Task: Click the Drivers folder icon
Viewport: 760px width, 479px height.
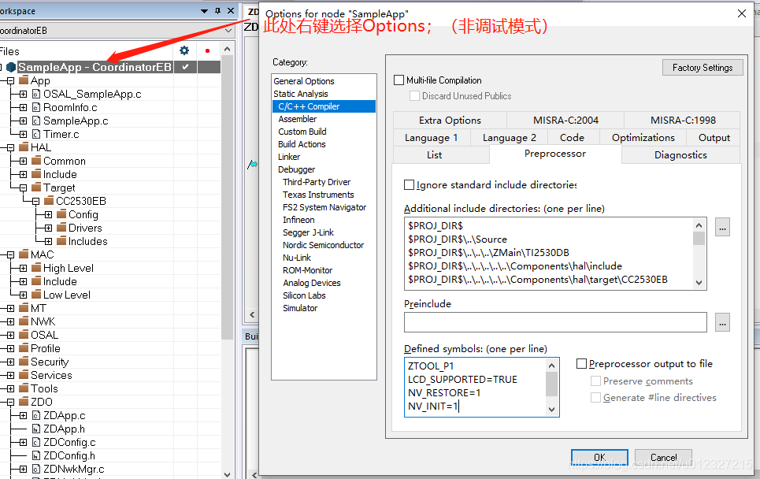Action: [x=61, y=228]
